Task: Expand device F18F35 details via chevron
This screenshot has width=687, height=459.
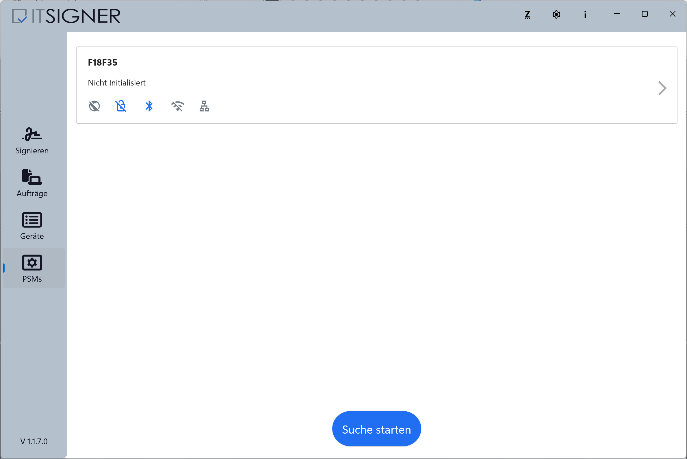Action: pyautogui.click(x=662, y=88)
